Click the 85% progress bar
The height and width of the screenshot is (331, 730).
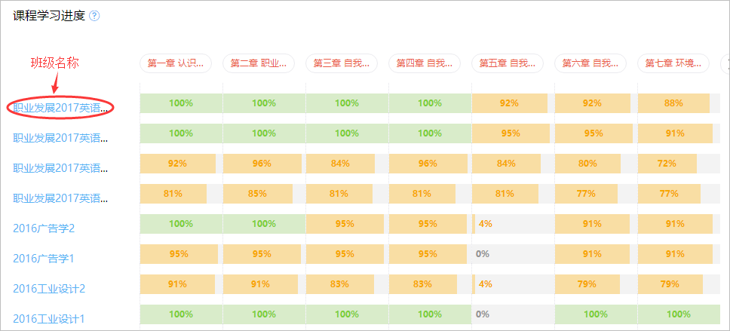(x=257, y=194)
